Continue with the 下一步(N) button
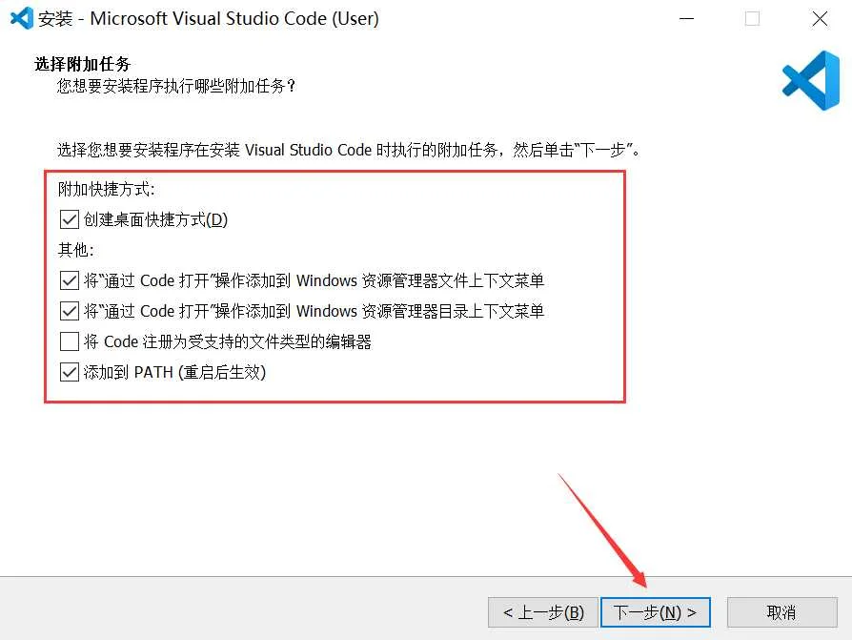The image size is (852, 640). click(x=656, y=612)
